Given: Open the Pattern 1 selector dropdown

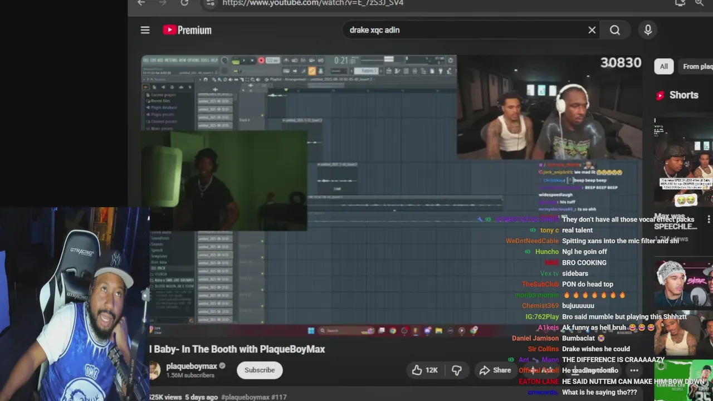Looking at the screenshot, I should 368,71.
